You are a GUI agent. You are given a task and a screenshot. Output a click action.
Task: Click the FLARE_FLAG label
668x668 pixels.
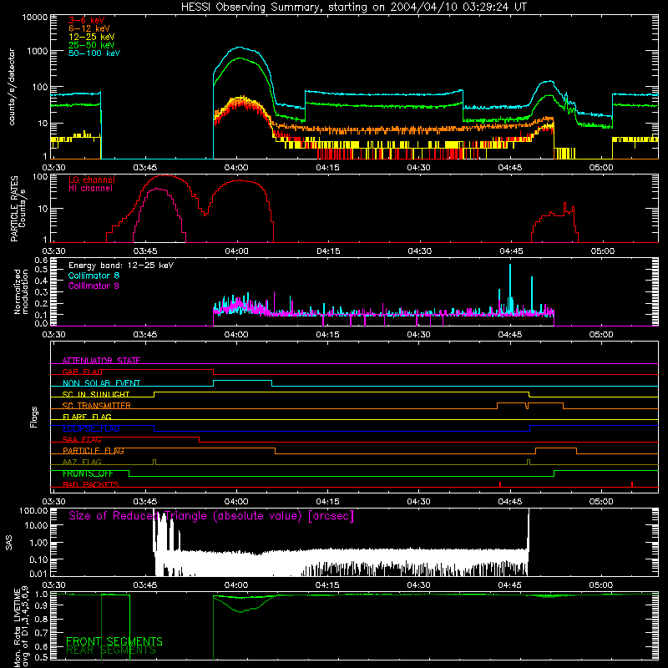point(87,417)
